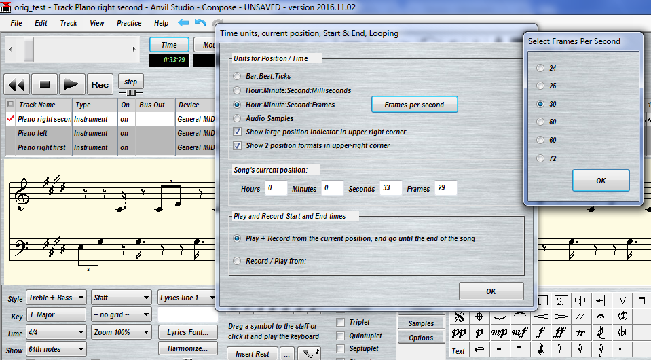
Task: Click the rewind transport button
Action: [17, 84]
